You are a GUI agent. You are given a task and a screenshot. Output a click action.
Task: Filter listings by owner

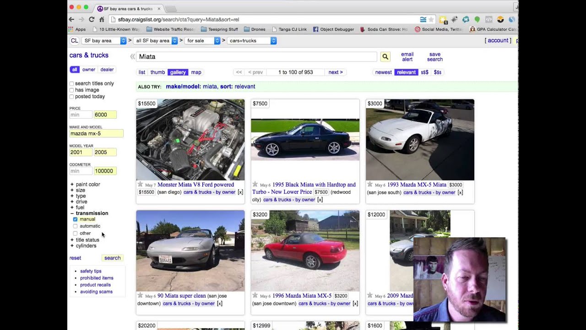[x=89, y=70]
